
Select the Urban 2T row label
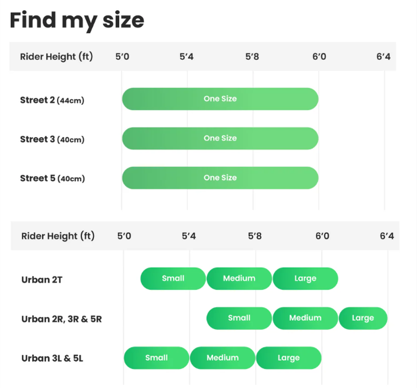click(42, 279)
